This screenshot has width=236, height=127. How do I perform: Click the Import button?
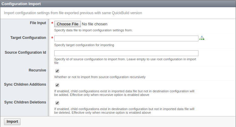click(12, 122)
